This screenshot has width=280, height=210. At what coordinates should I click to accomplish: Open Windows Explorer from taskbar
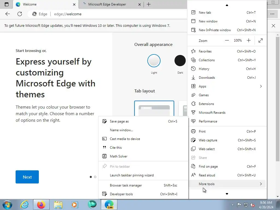[58, 205]
